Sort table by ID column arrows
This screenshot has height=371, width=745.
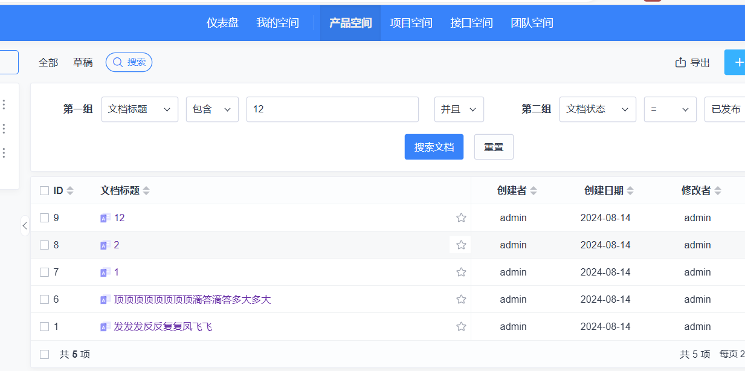70,191
